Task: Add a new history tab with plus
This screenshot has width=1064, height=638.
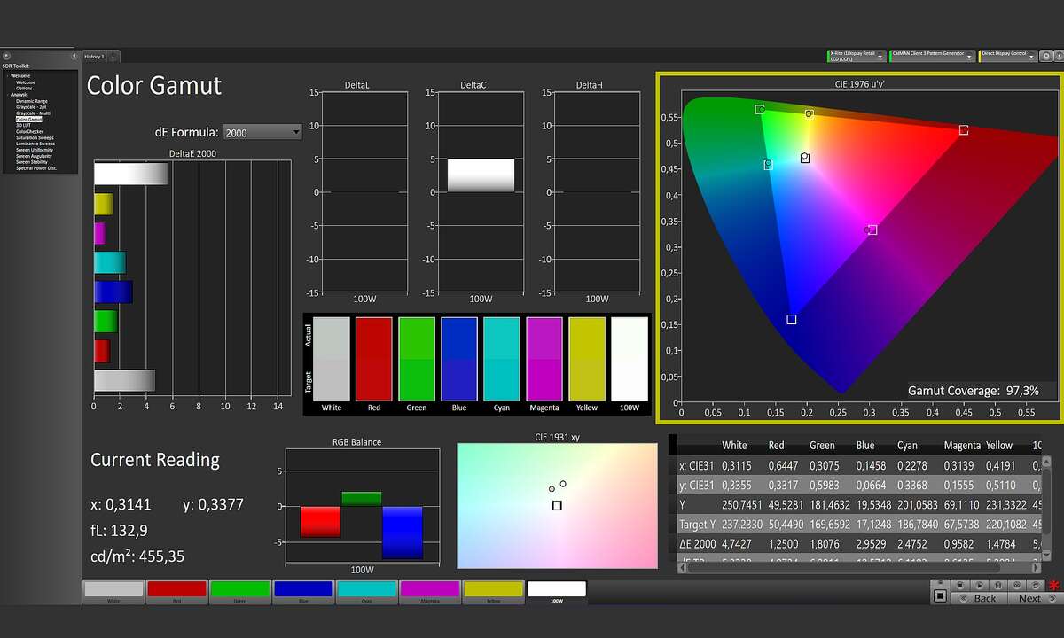Action: click(x=113, y=57)
